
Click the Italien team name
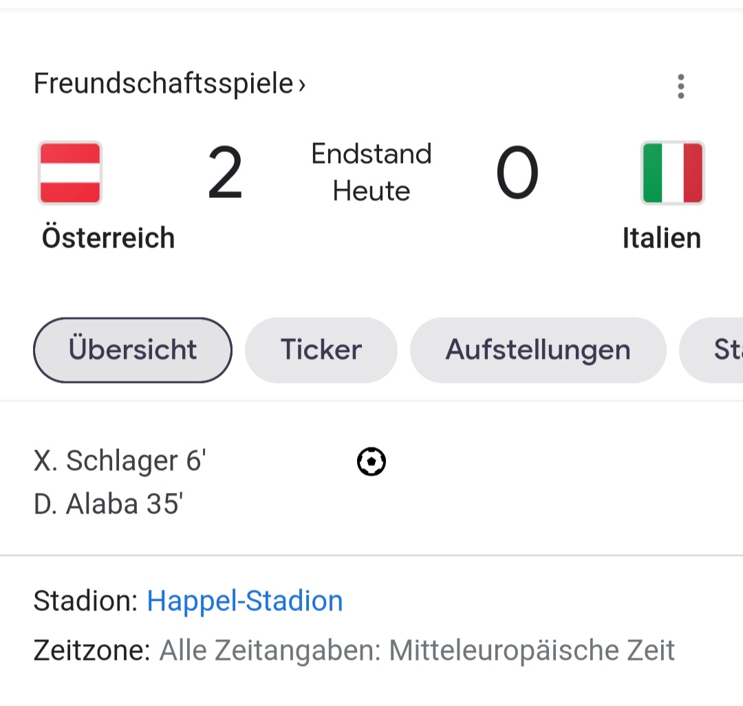click(x=661, y=238)
